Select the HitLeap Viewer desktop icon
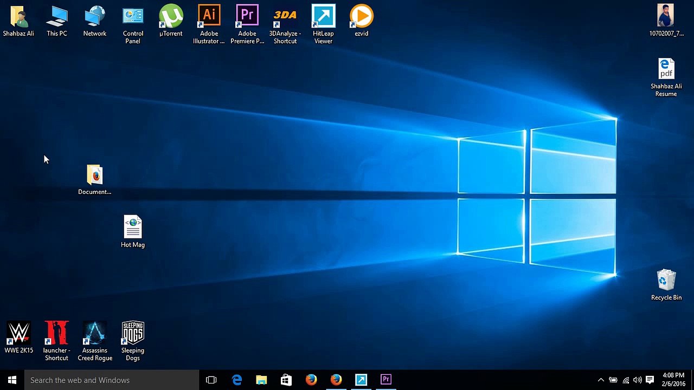Screen dimensions: 694x390 point(323,25)
